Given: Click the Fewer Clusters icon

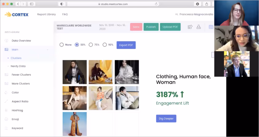Looking at the screenshot, I should click(x=6, y=75).
